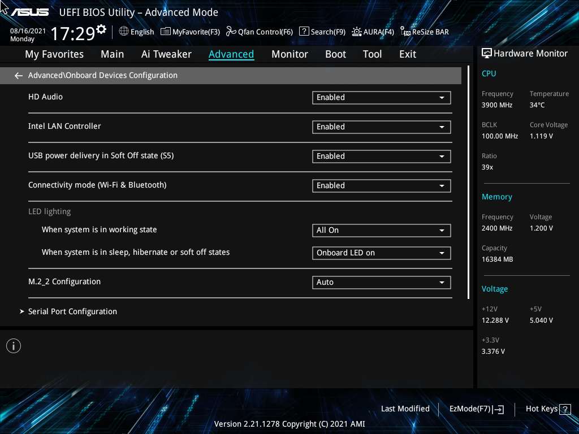Image resolution: width=579 pixels, height=434 pixels.
Task: Open the Tool tab
Action: [x=372, y=54]
